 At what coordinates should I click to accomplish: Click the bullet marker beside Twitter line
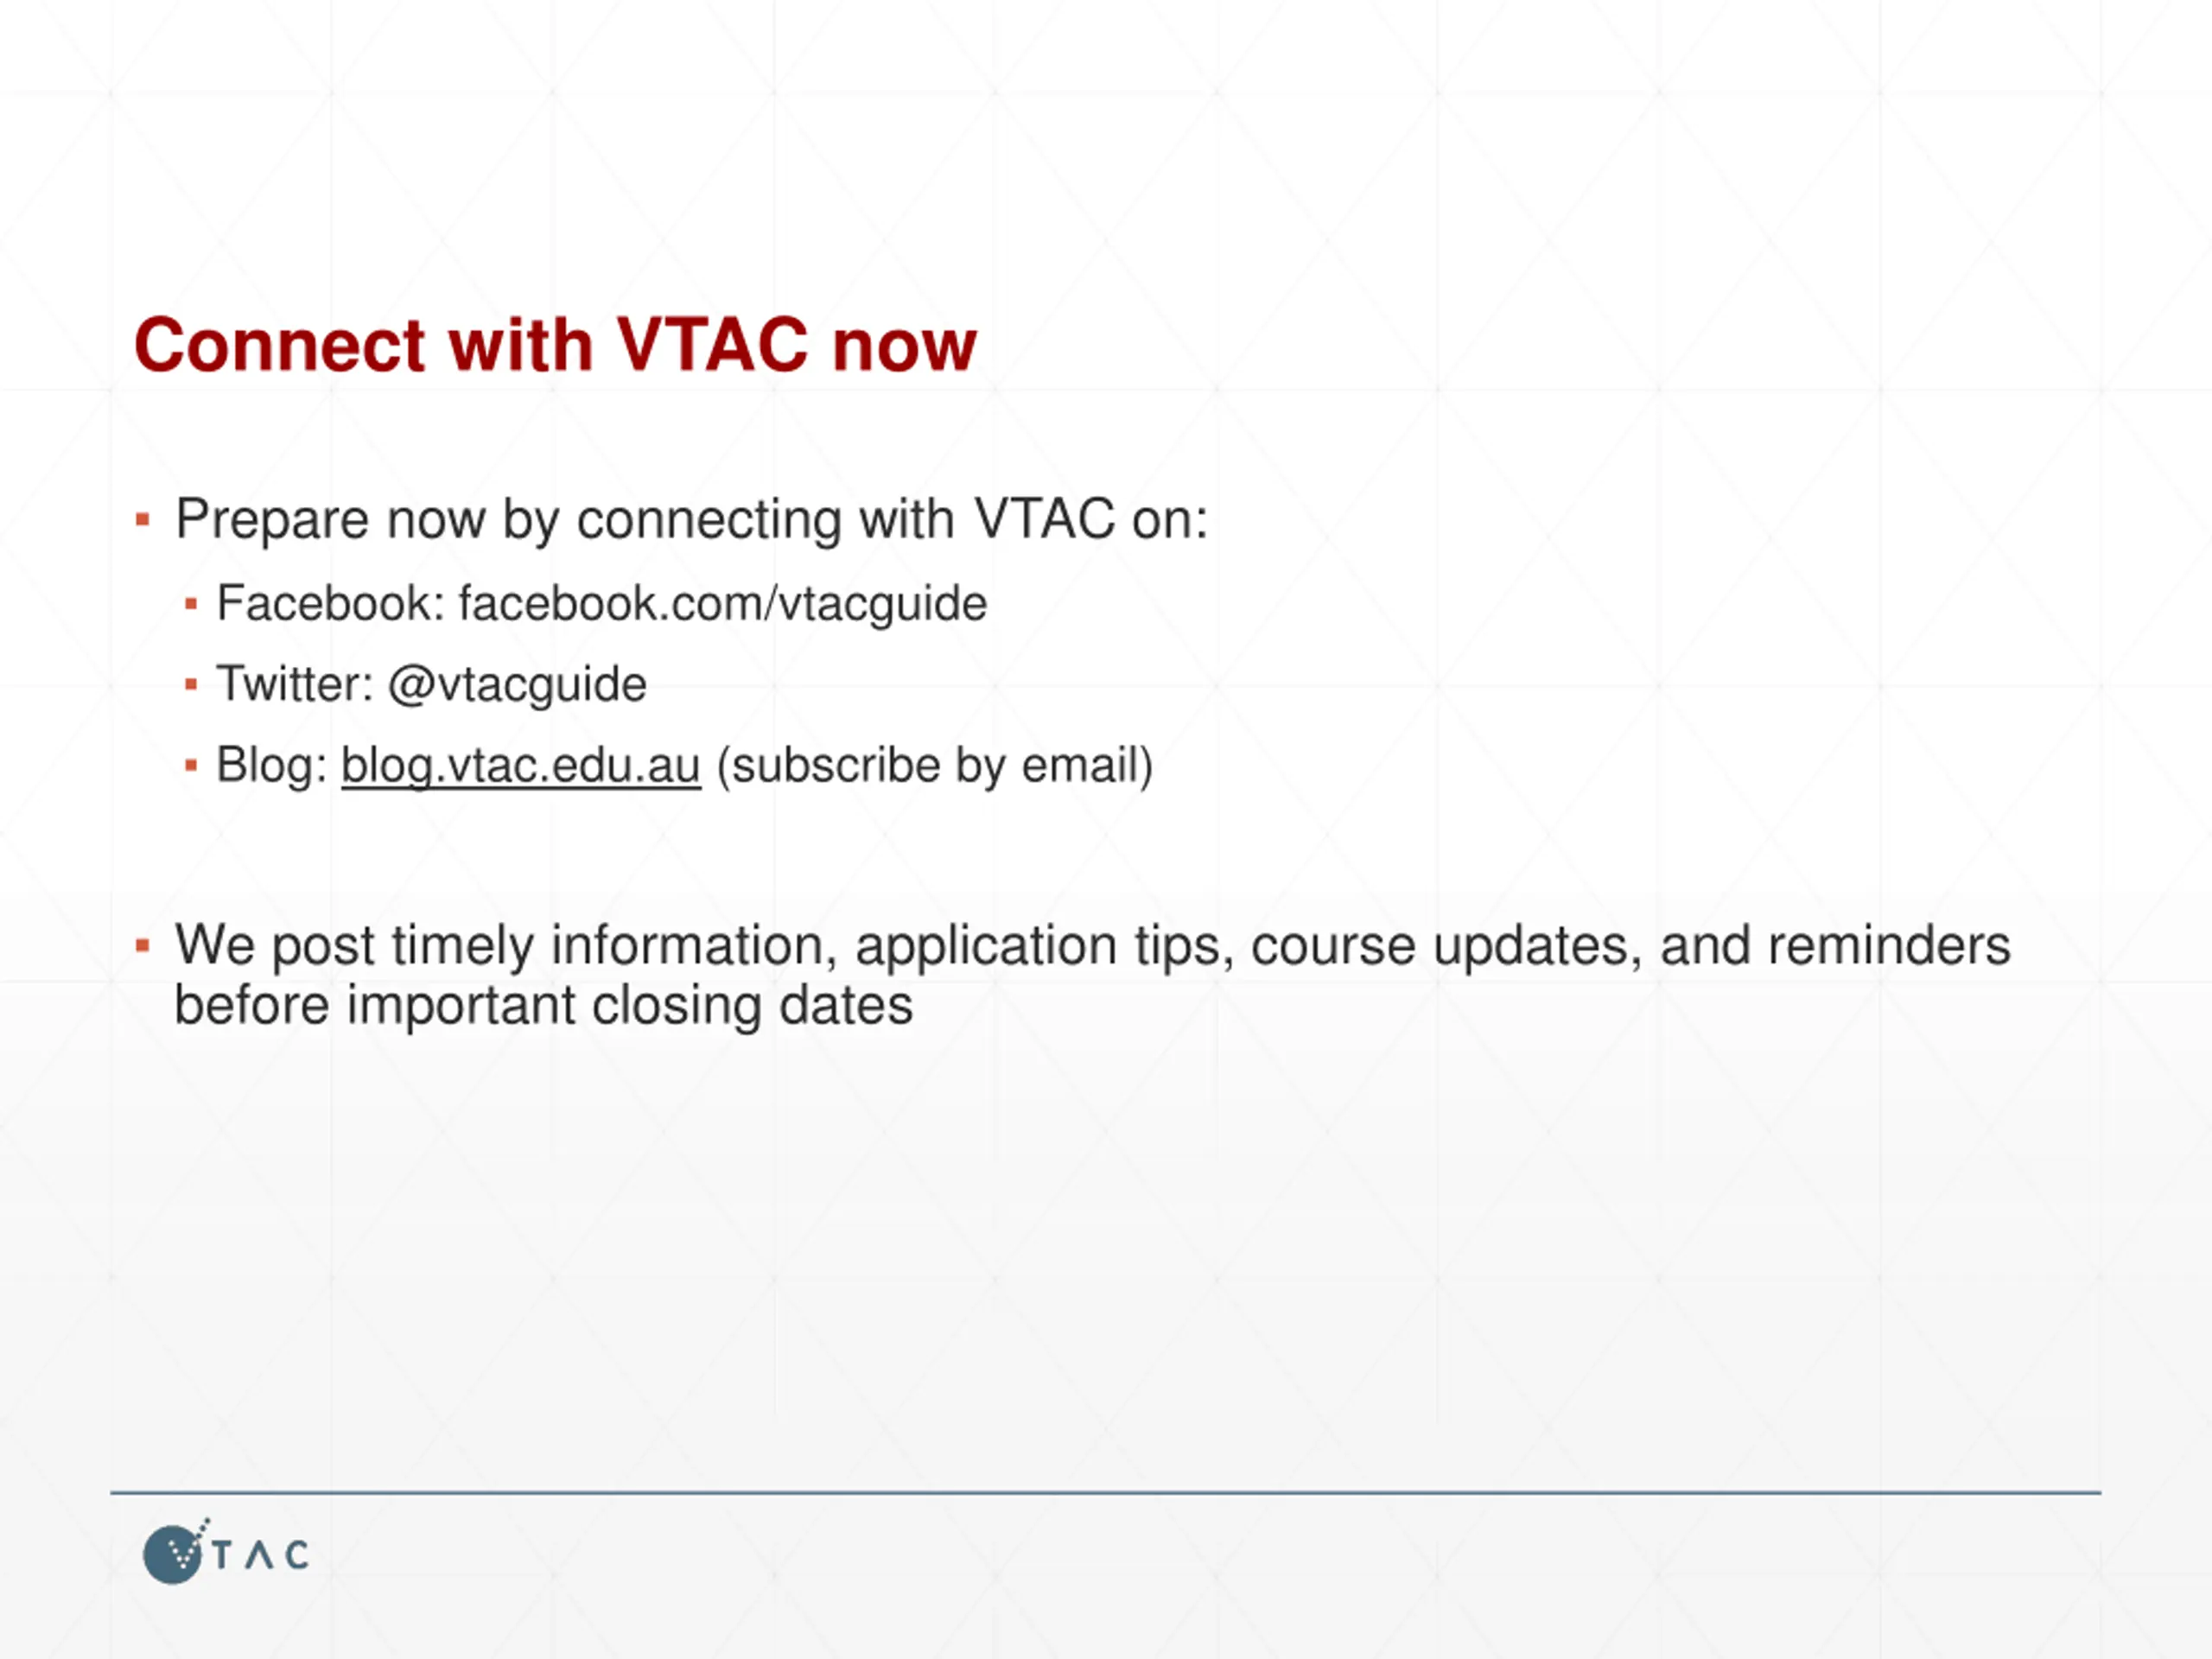pos(191,685)
